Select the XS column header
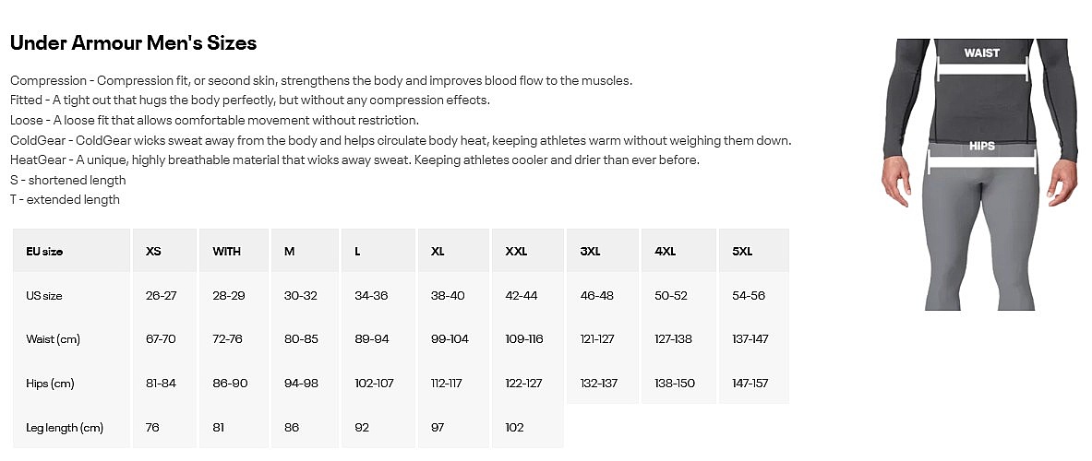 coord(153,252)
